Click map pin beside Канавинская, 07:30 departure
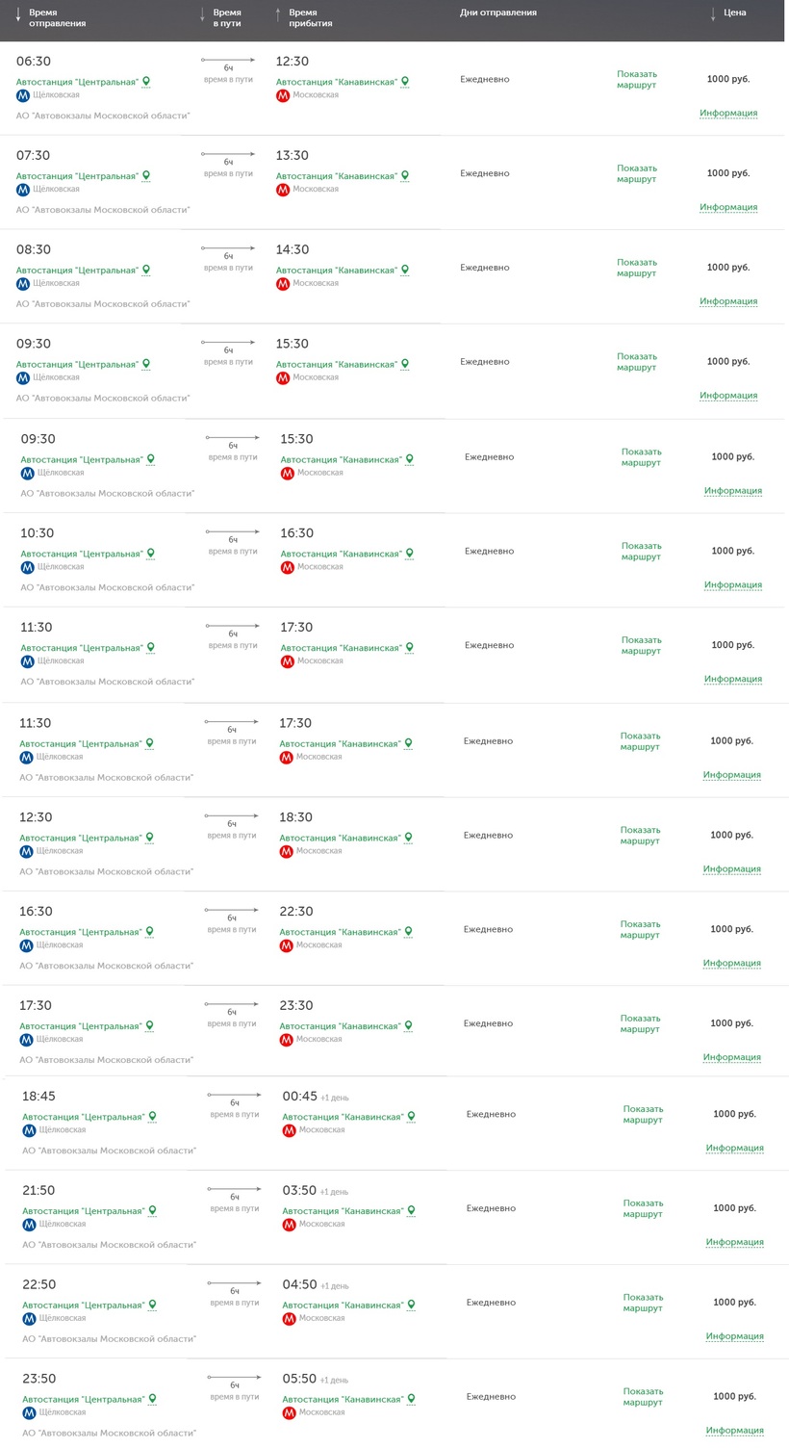The image size is (789, 1448). point(405,176)
